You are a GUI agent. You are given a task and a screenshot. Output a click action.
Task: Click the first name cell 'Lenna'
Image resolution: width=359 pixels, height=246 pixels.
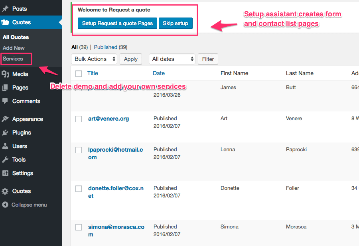228,149
